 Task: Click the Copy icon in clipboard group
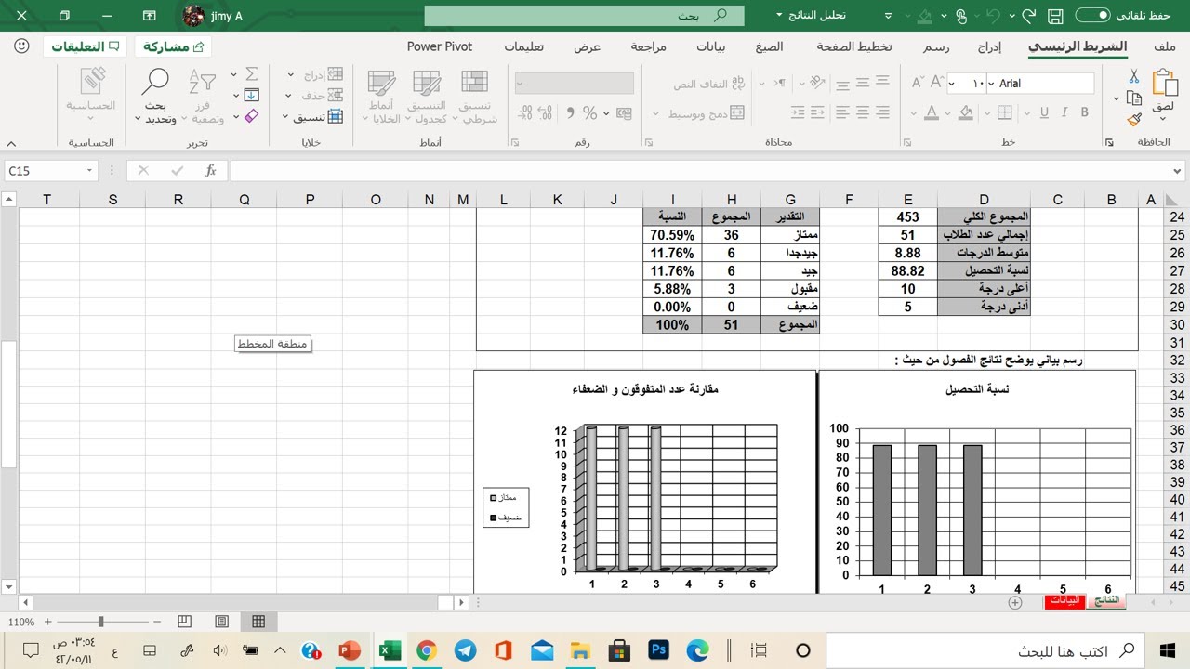[1133, 98]
